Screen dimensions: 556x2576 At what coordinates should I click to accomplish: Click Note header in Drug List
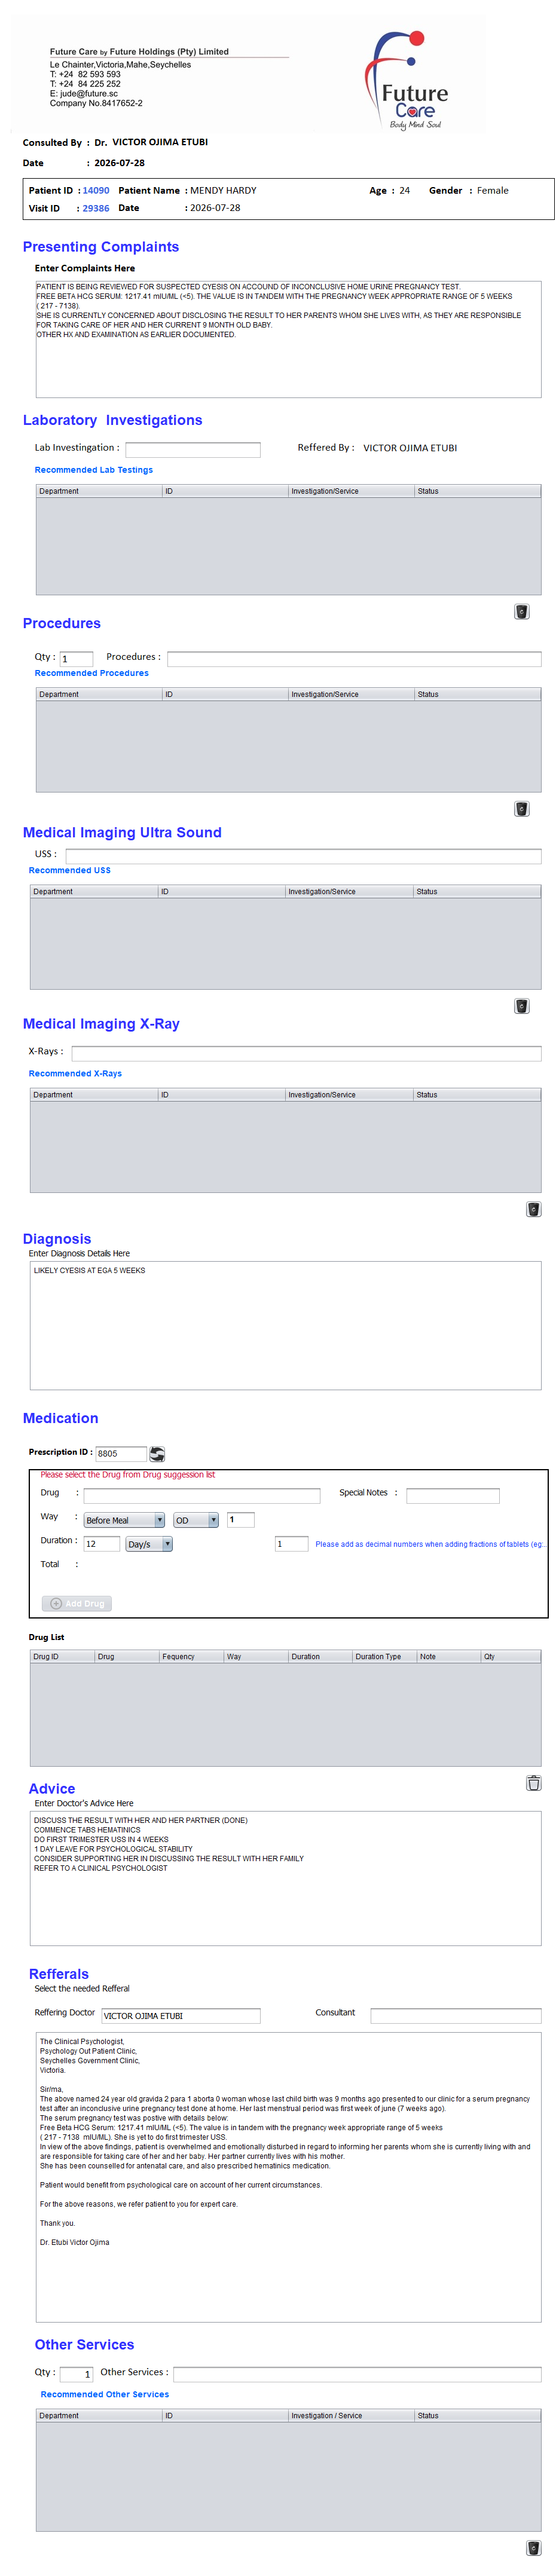pyautogui.click(x=448, y=1657)
